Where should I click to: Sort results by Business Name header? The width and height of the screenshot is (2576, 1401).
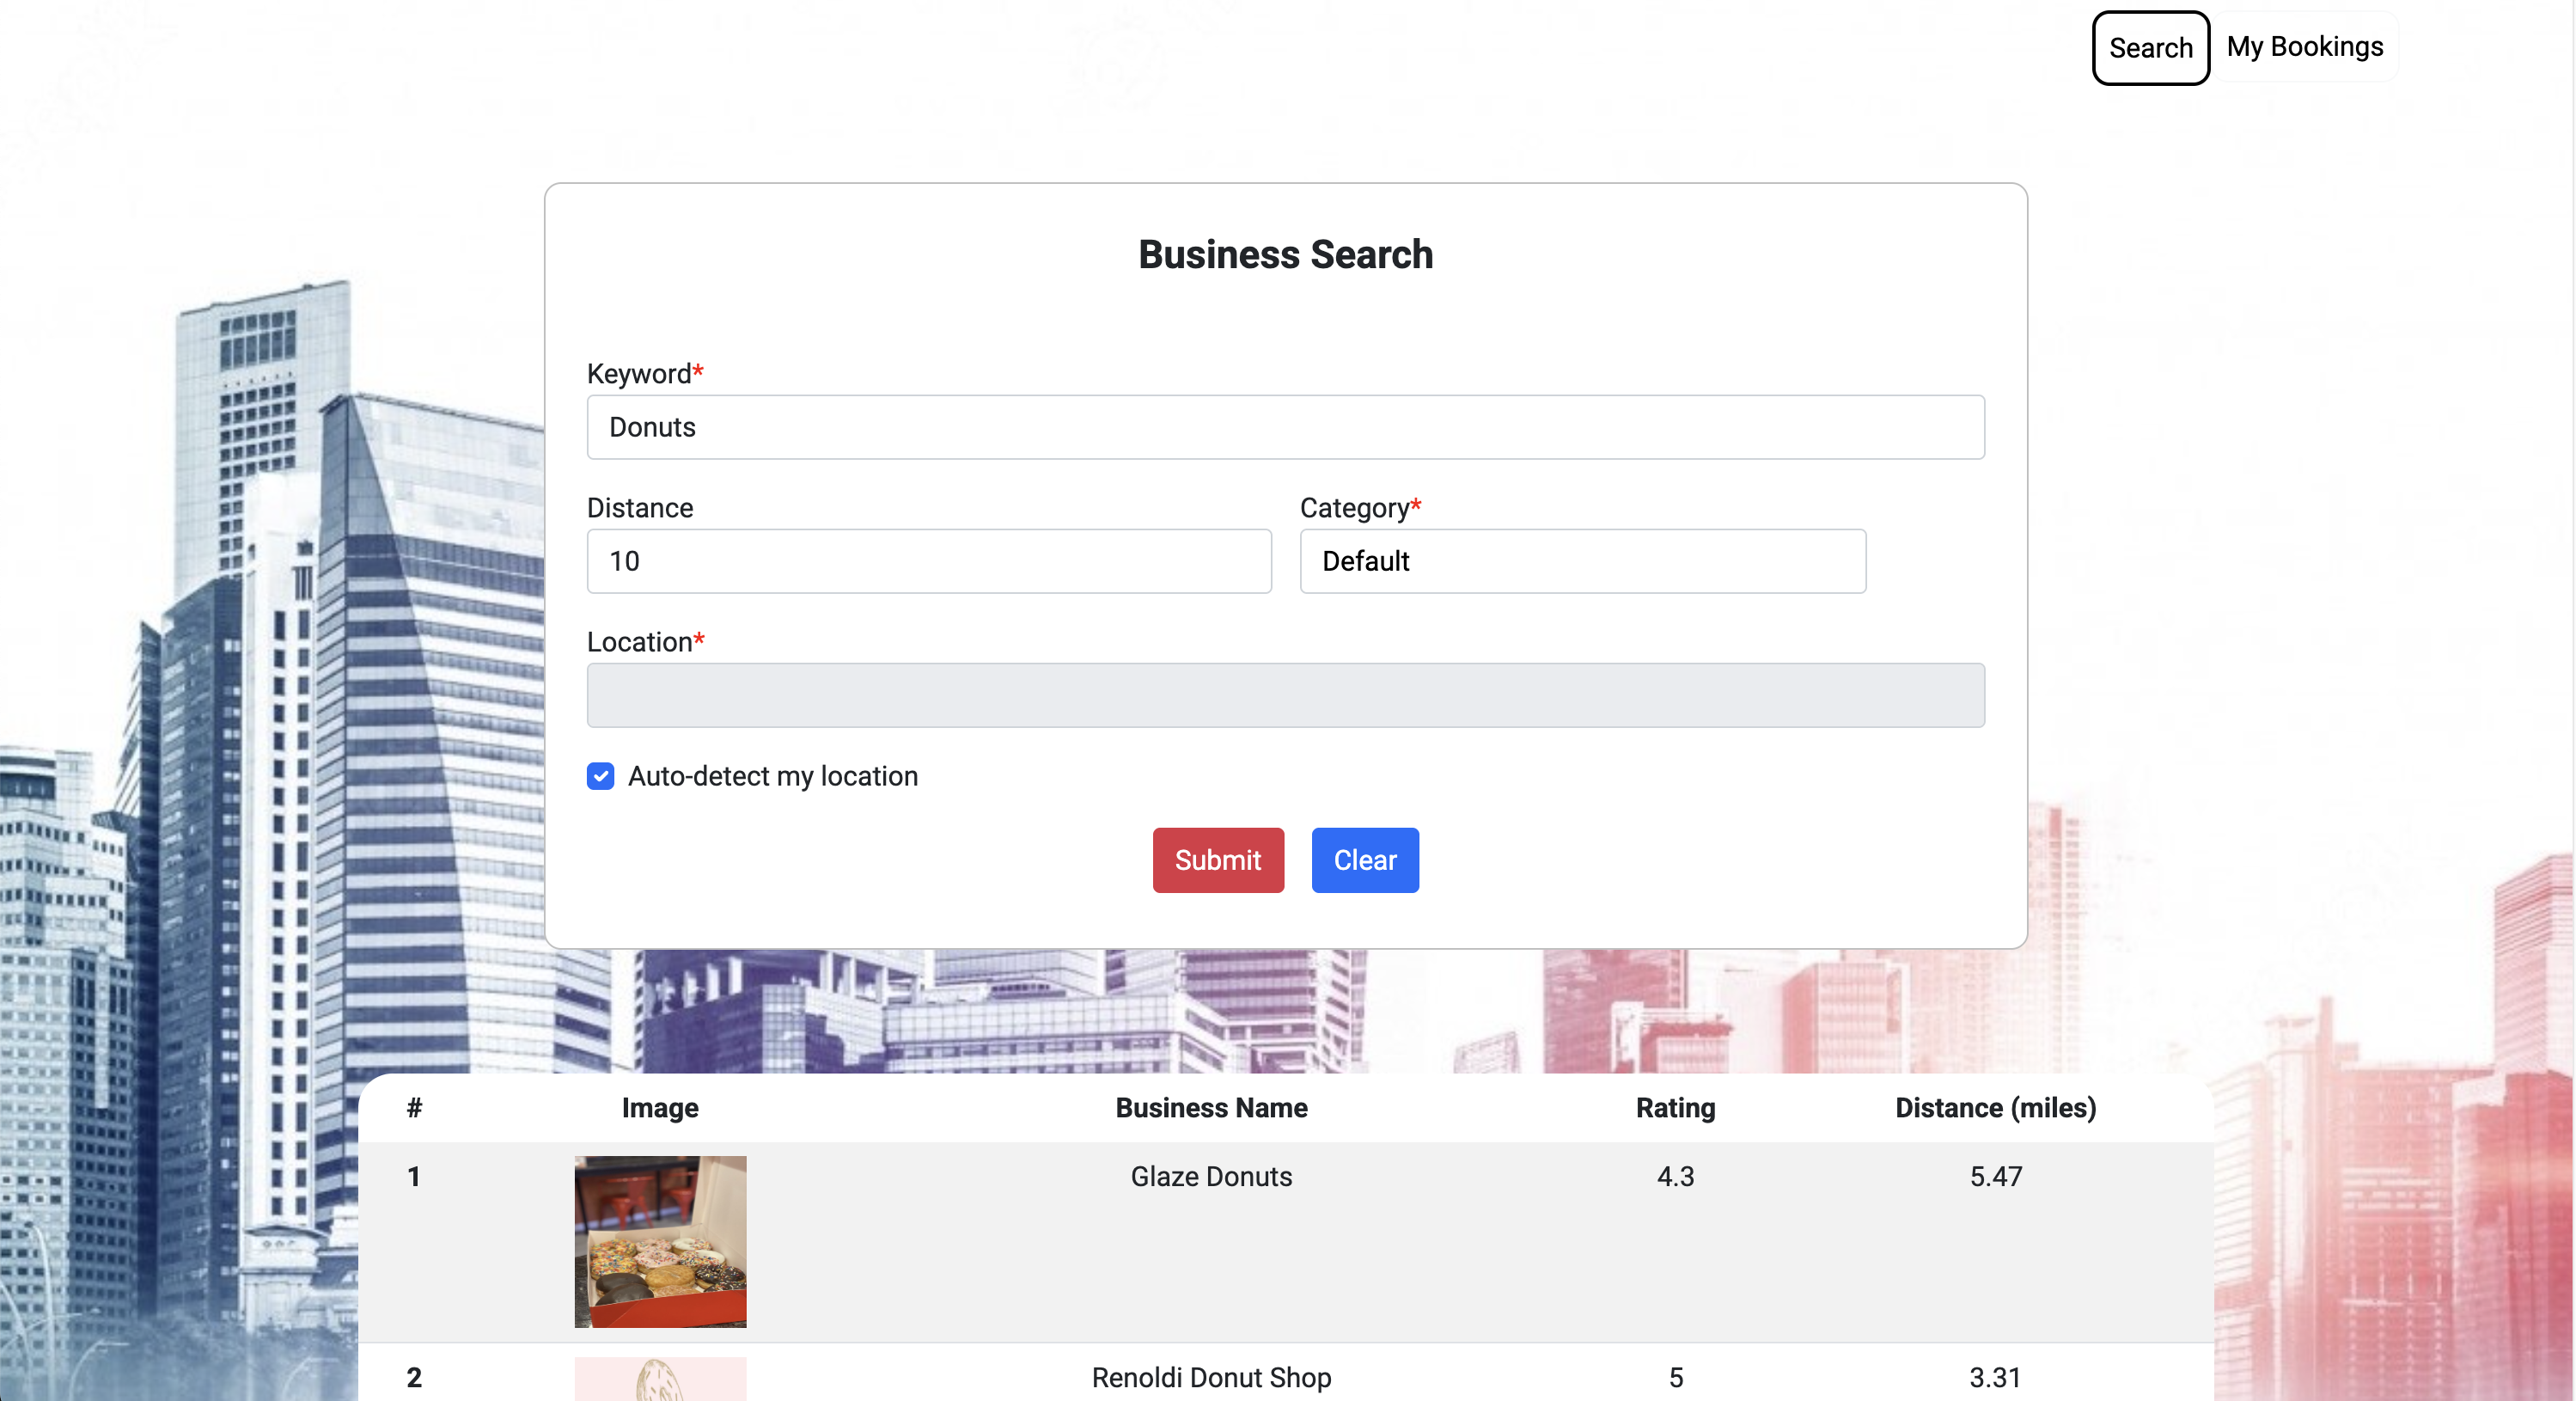click(1210, 1108)
